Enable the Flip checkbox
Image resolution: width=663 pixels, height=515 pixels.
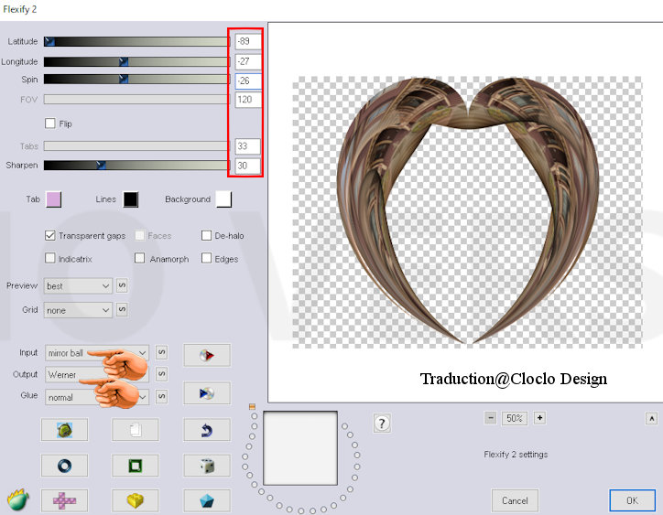pos(50,123)
